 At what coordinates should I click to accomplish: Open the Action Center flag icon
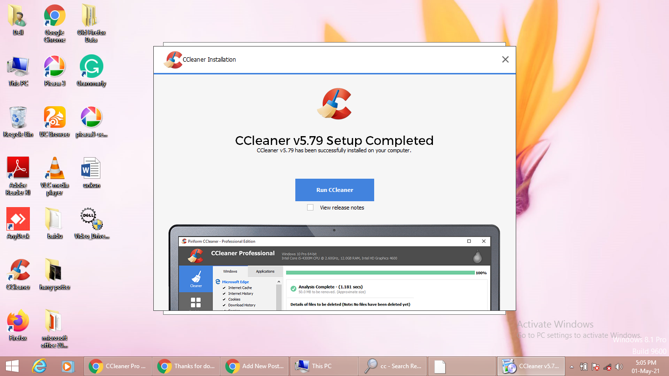click(x=596, y=366)
